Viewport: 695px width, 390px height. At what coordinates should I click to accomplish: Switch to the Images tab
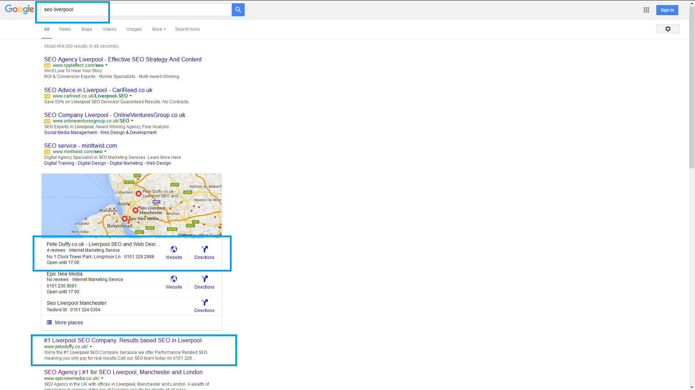(134, 29)
